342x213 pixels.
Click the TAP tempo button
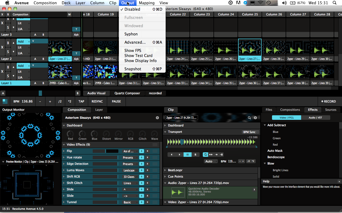point(81,101)
